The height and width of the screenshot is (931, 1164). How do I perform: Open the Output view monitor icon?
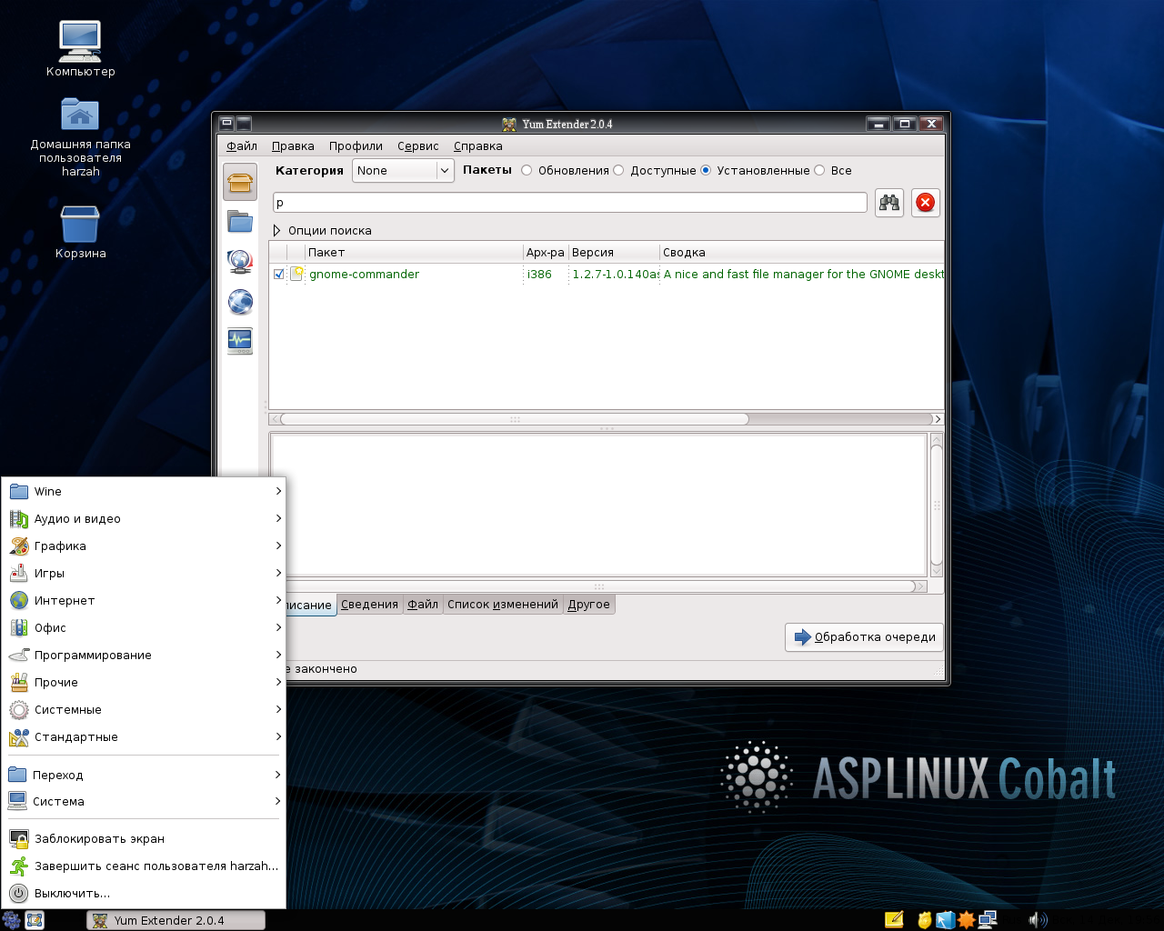point(240,341)
